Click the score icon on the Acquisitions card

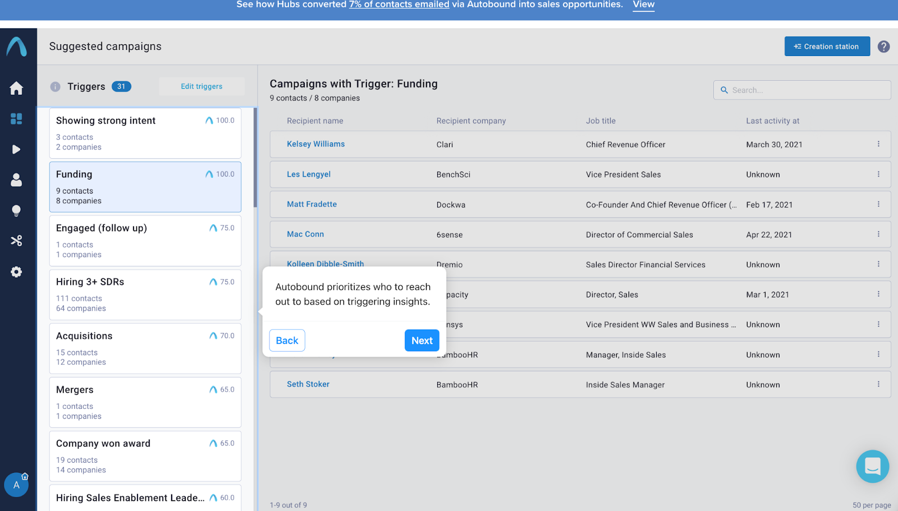(213, 336)
